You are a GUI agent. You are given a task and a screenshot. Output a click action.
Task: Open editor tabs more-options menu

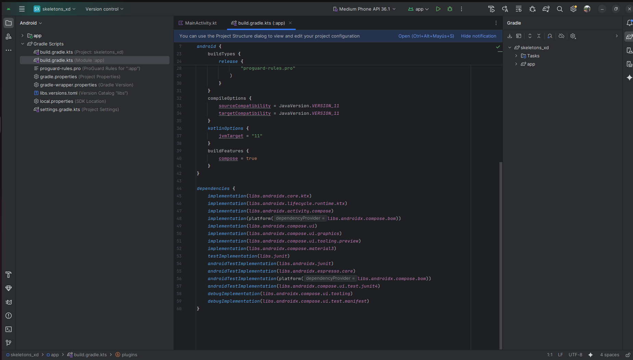click(496, 23)
